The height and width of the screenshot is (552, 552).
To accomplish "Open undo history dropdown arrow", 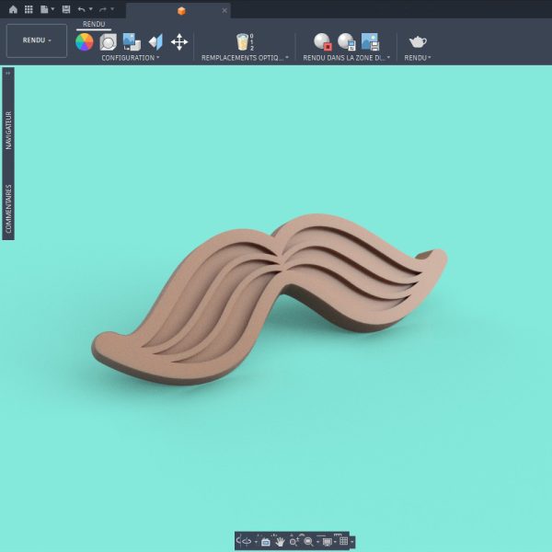I will pos(91,9).
